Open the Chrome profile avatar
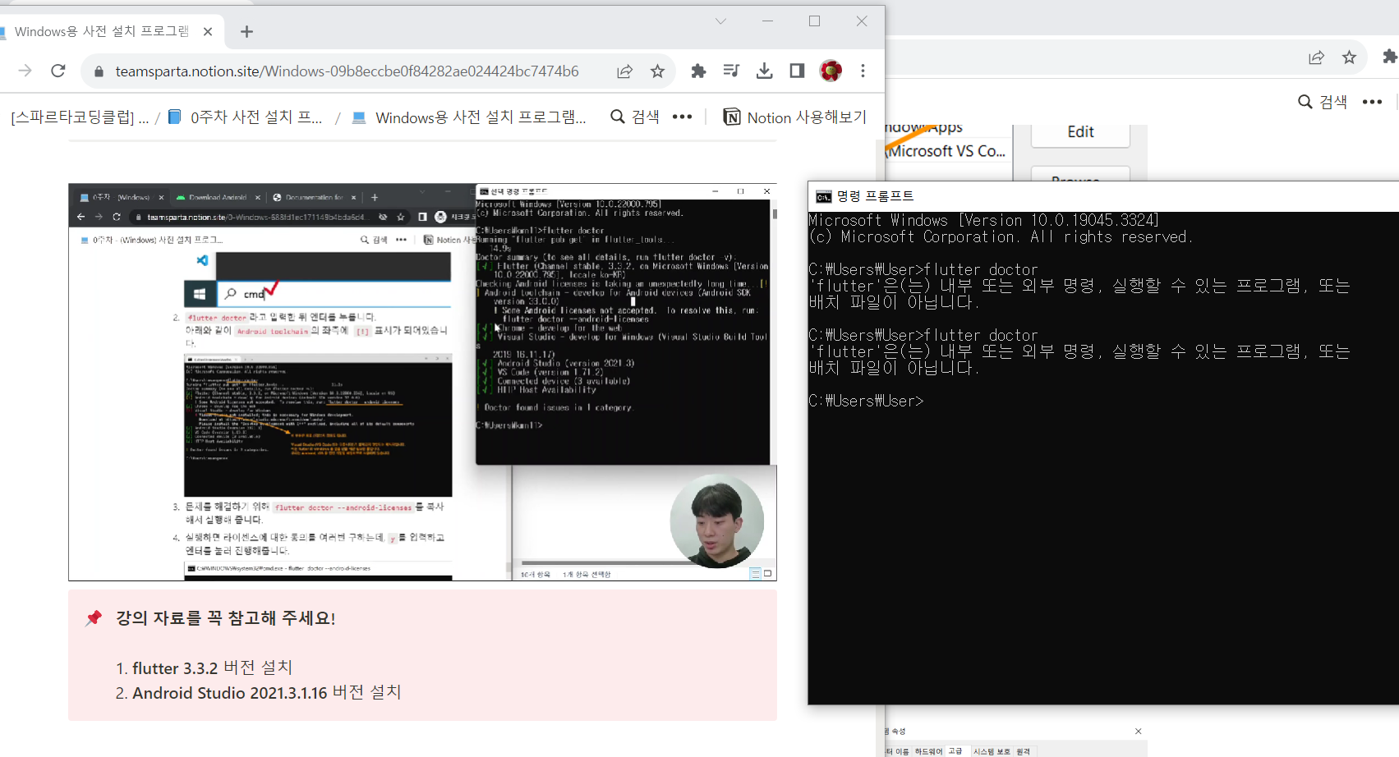Screen dimensions: 1399x757 pyautogui.click(x=831, y=71)
